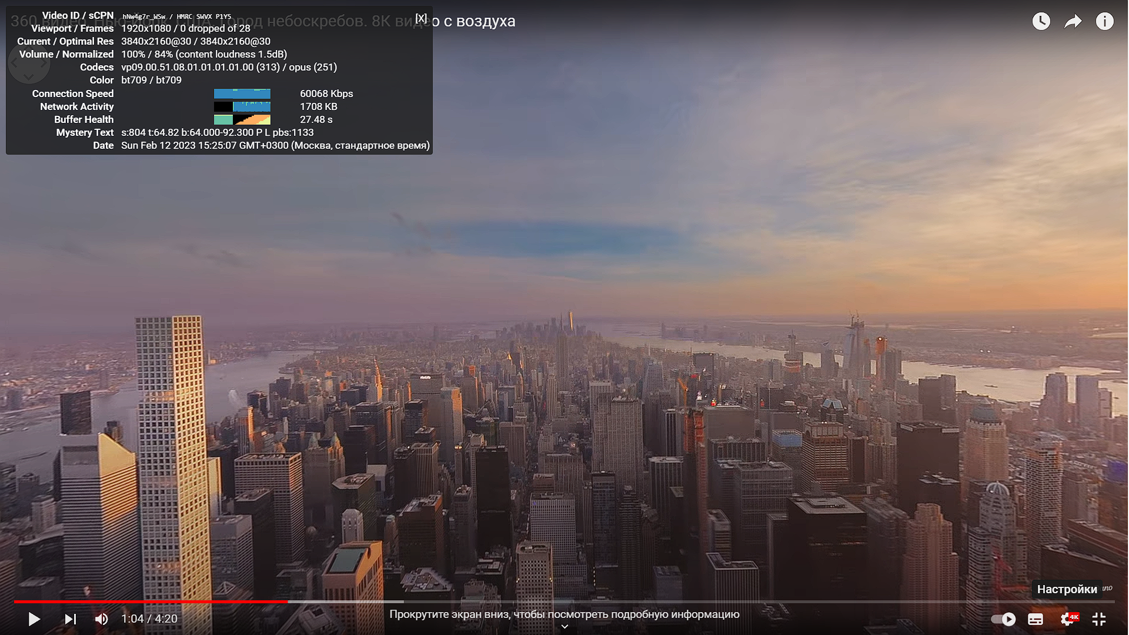
Task: Mute the volume speaker icon
Action: [x=101, y=619]
